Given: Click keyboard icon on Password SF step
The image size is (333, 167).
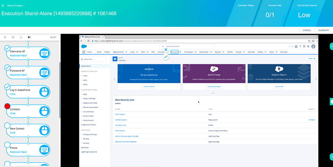Looking at the screenshot, I should tap(44, 73).
